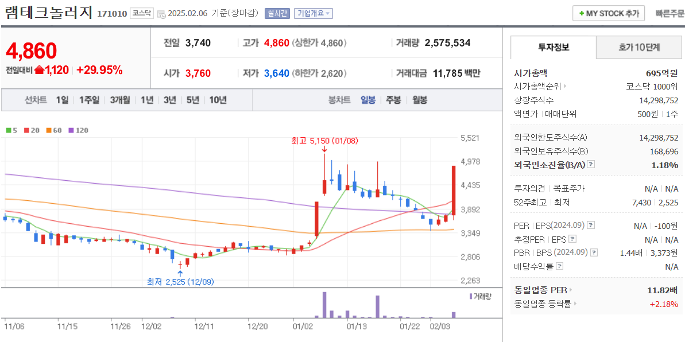Click the 동일업종 PER value 11.82배
Image resolution: width=685 pixels, height=342 pixels.
coord(663,290)
